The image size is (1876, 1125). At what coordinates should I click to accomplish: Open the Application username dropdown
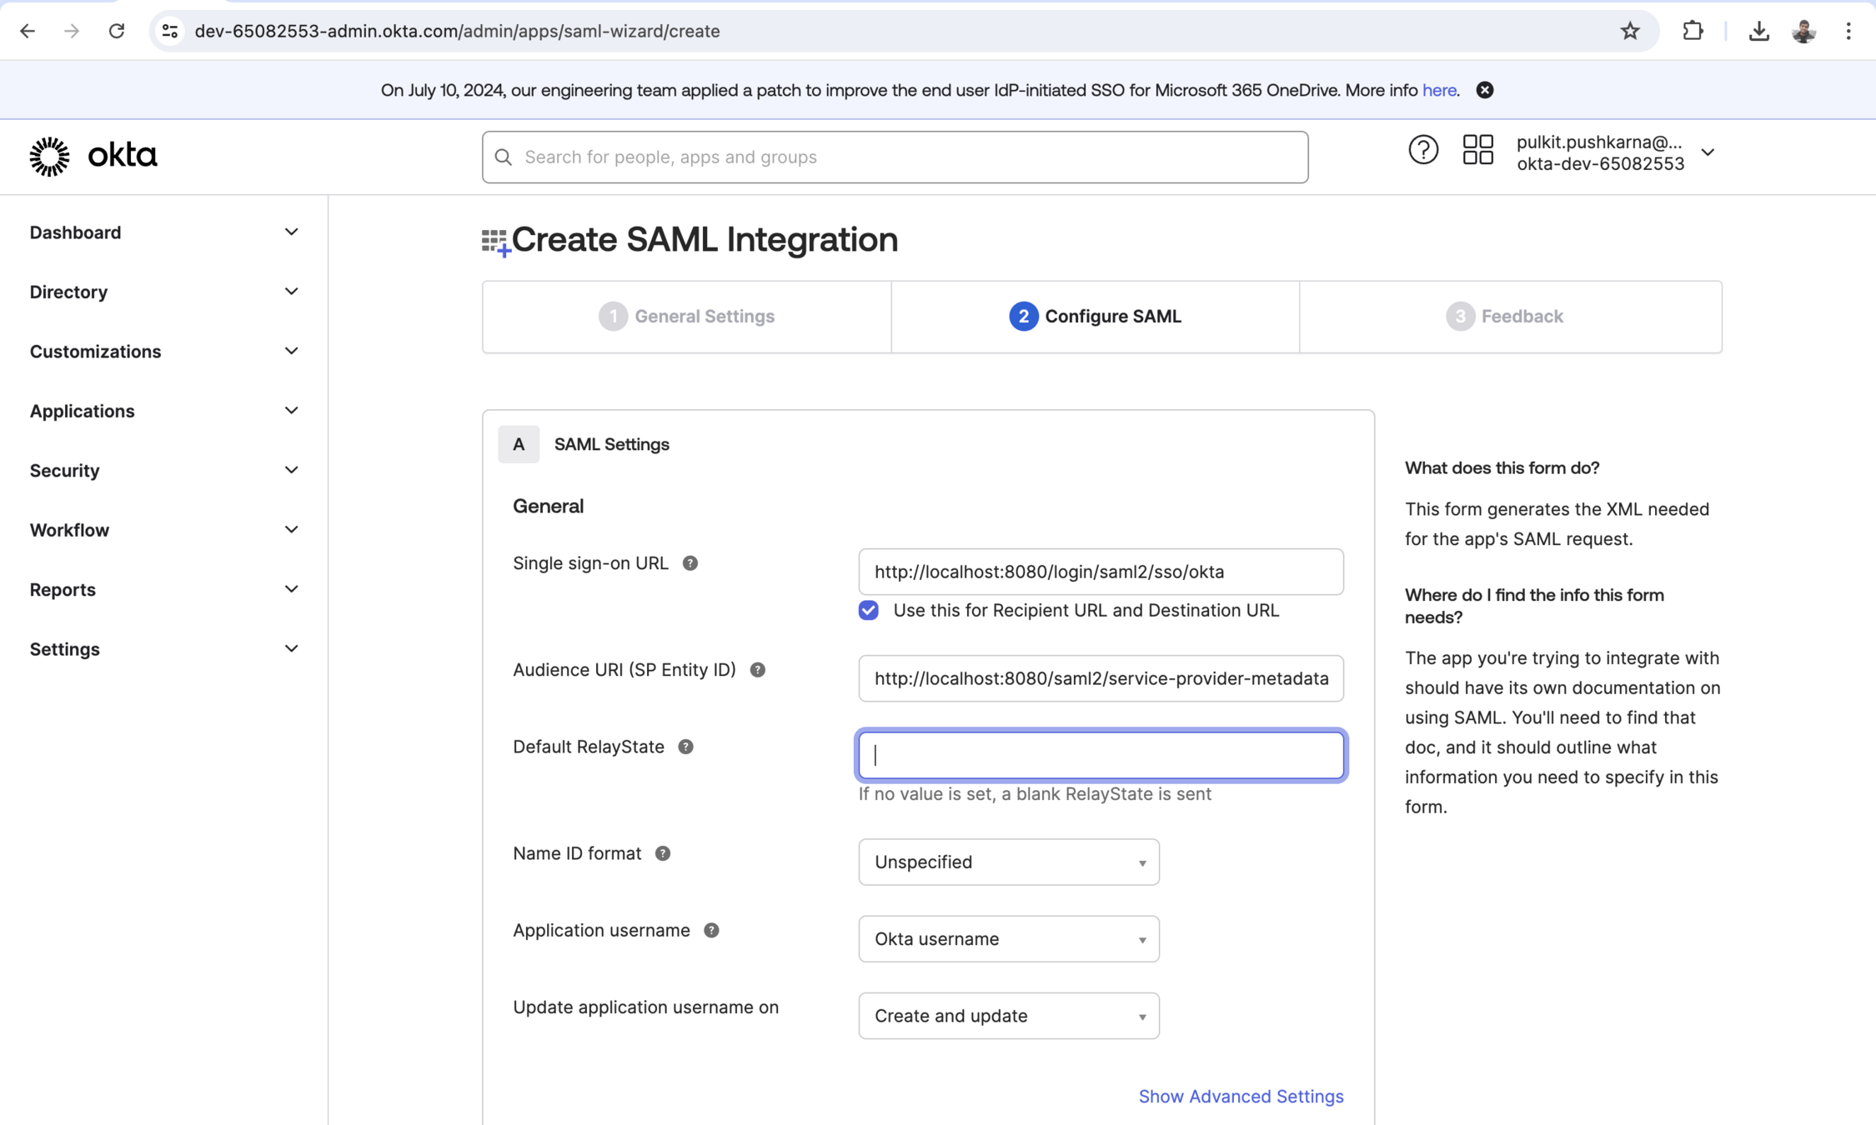1008,938
